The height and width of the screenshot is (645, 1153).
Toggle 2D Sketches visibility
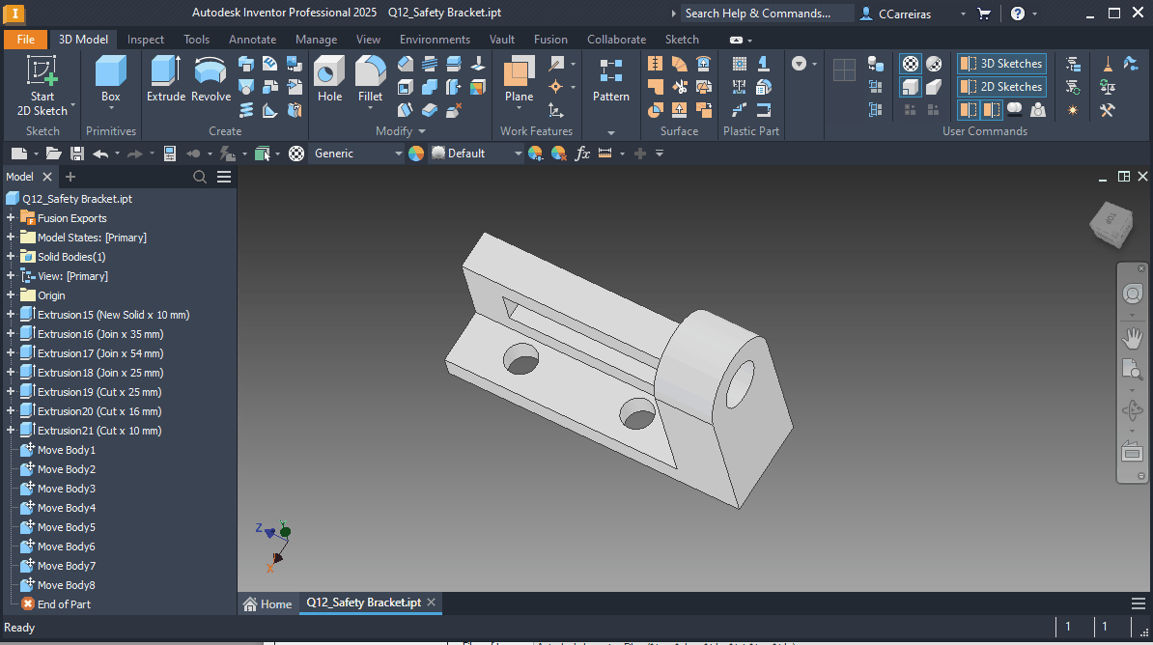point(1001,86)
